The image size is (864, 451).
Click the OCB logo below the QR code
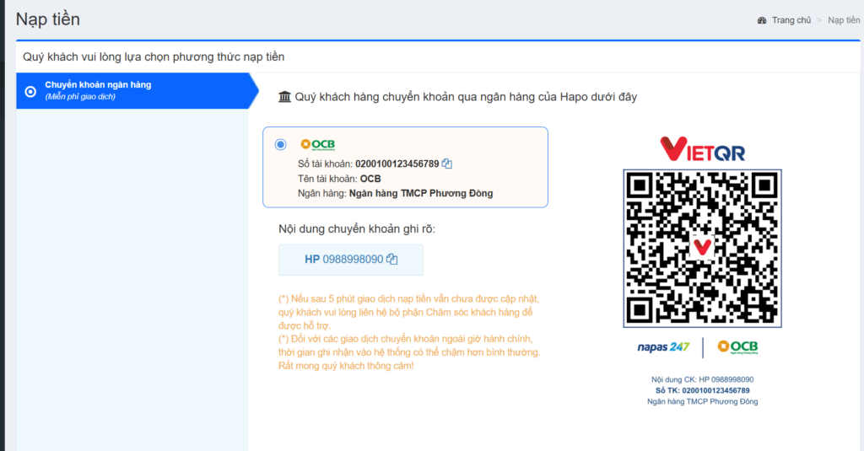(737, 346)
